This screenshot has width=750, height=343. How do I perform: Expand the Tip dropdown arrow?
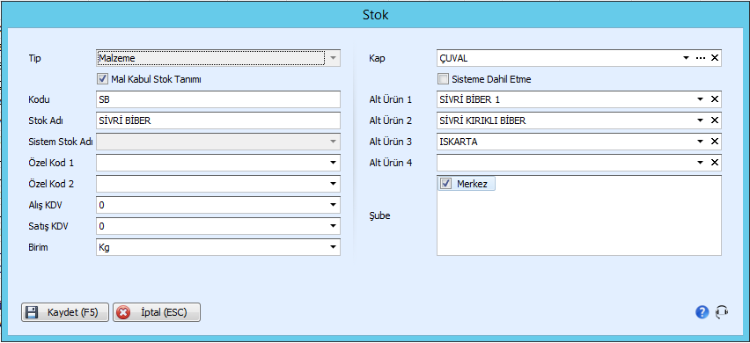pos(334,58)
